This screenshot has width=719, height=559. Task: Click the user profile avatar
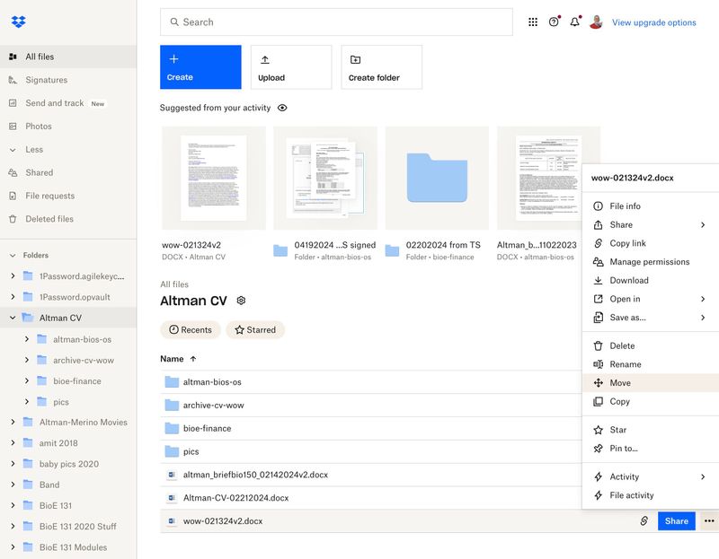tap(596, 22)
